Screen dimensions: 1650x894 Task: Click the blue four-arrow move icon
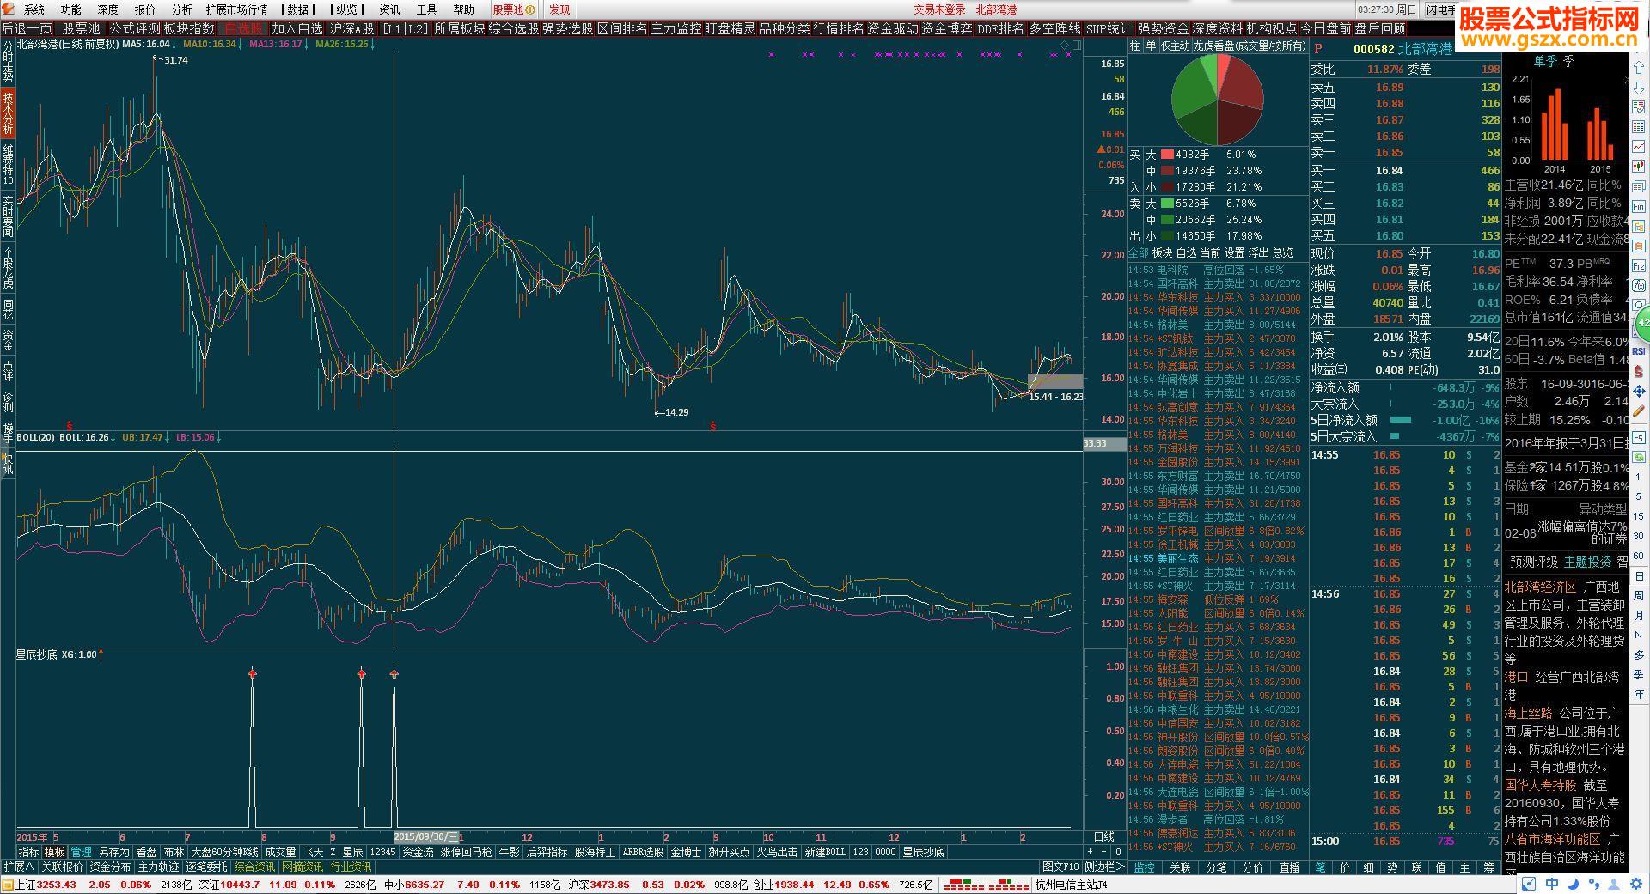point(1639,392)
